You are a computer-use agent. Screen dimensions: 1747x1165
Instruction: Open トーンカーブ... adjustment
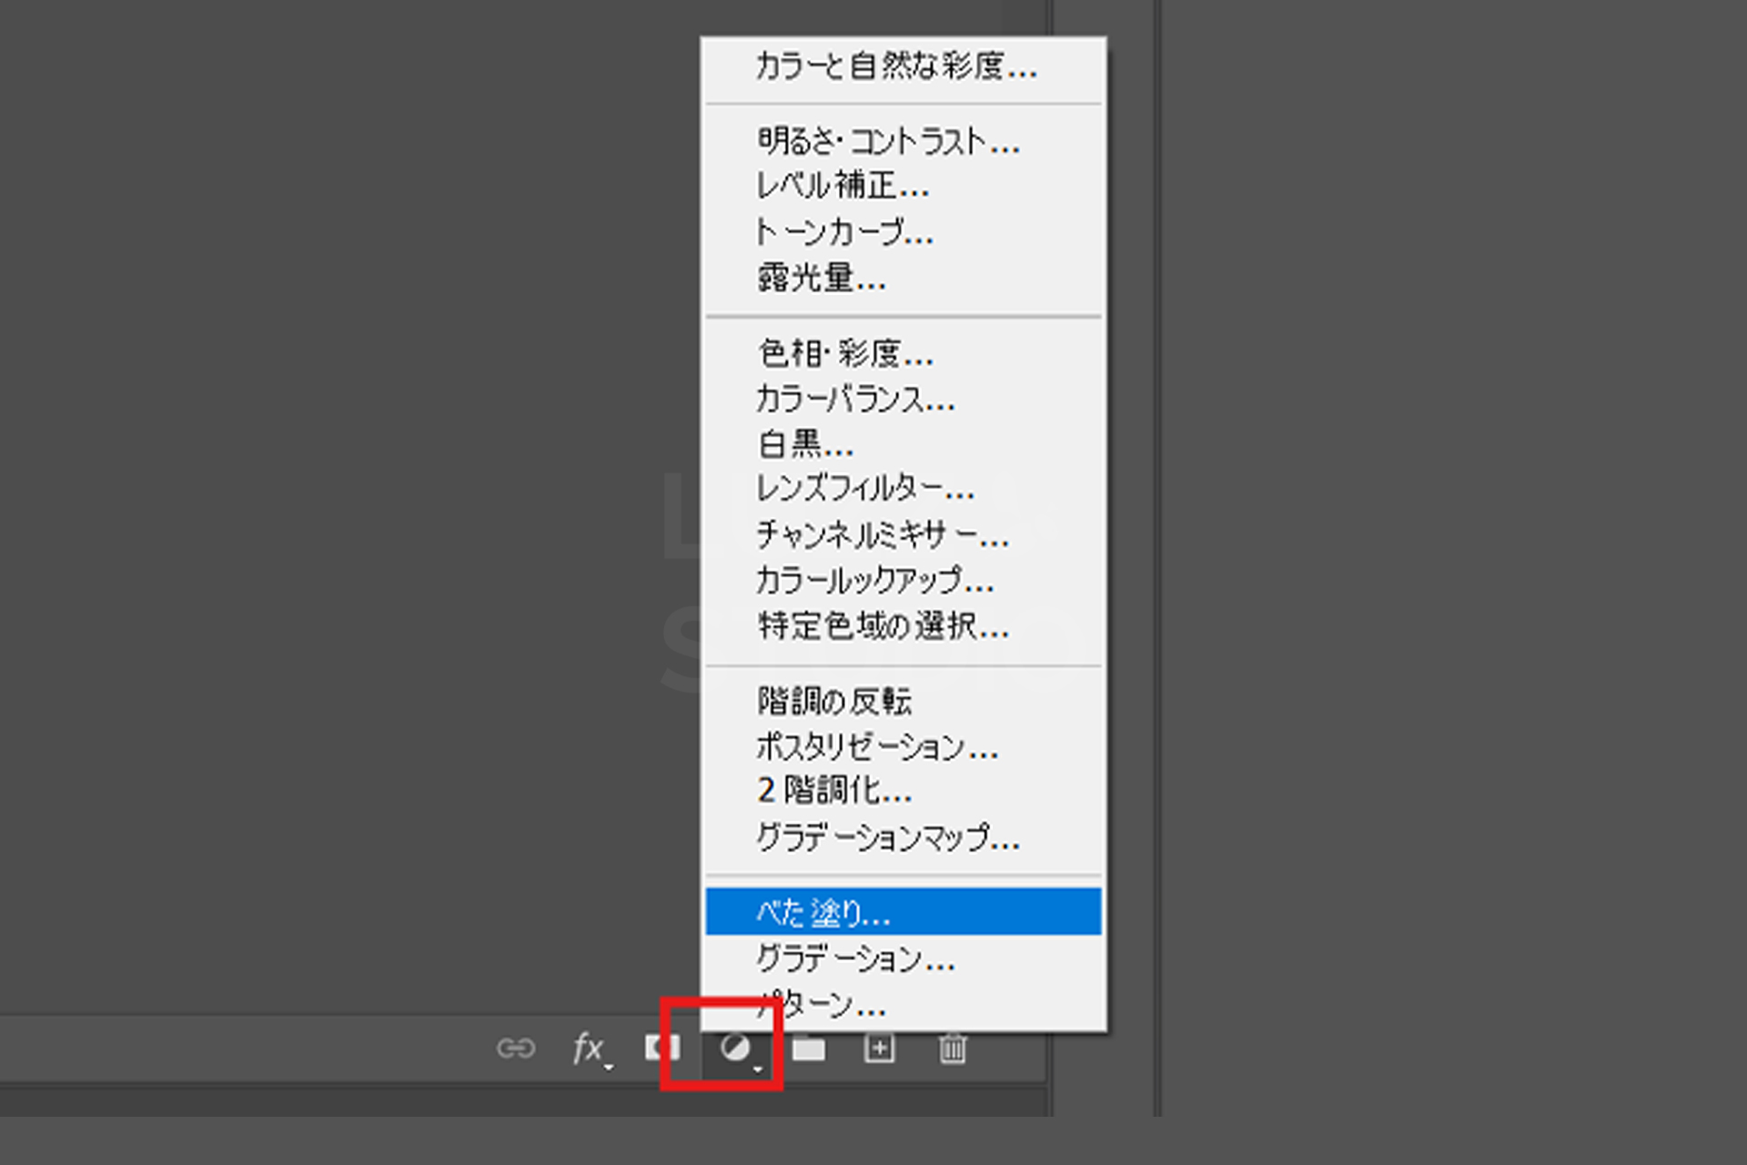pos(844,233)
